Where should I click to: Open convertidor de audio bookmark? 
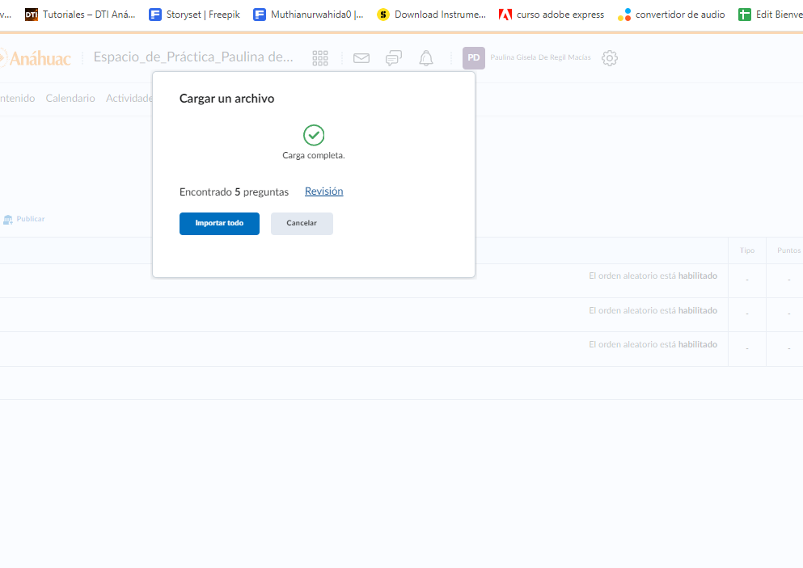click(671, 15)
